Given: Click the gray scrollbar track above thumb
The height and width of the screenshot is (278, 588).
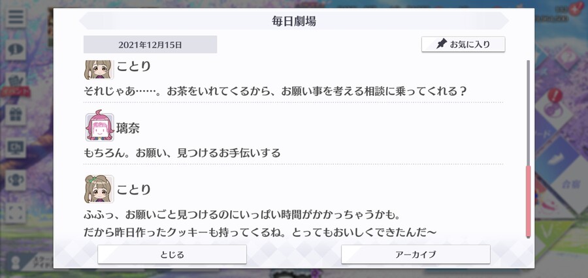Looking at the screenshot, I should (x=528, y=113).
